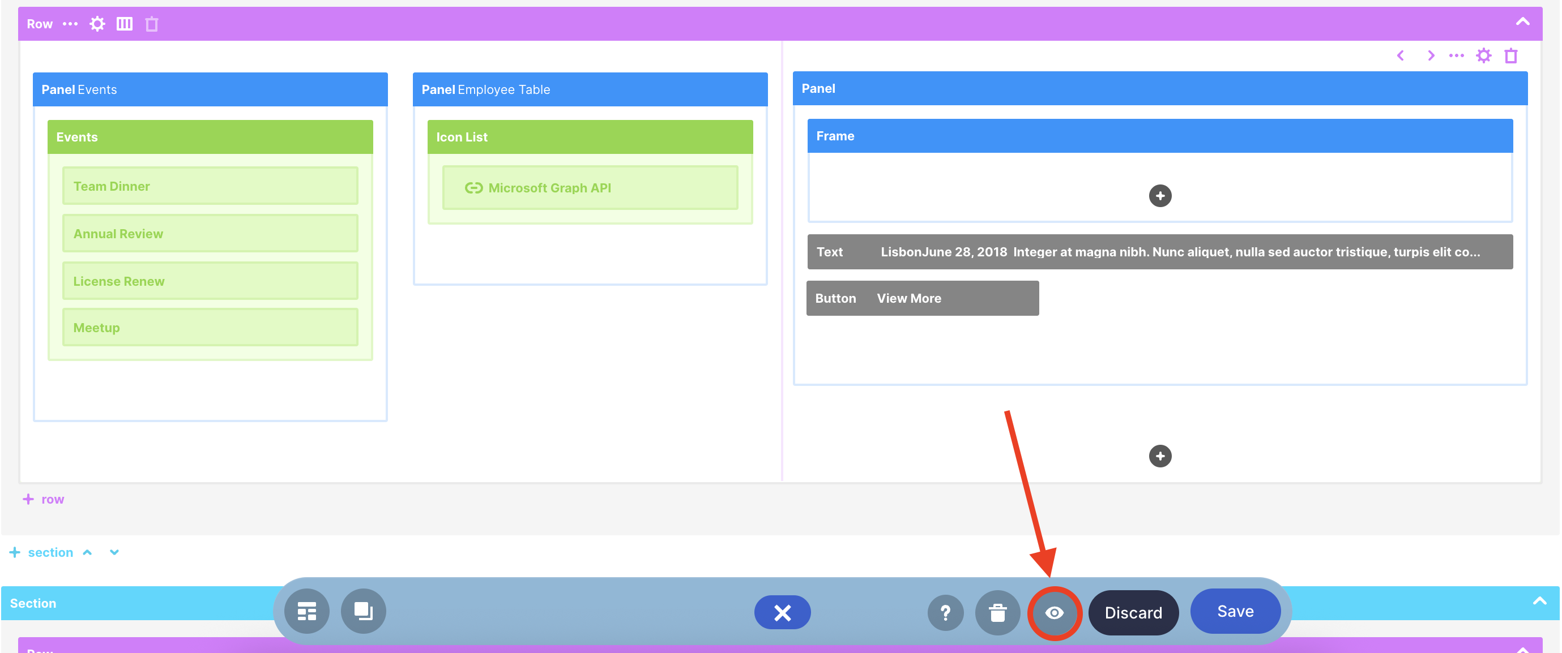1562x653 pixels.
Task: Open Row settings gear icon
Action: tap(97, 24)
